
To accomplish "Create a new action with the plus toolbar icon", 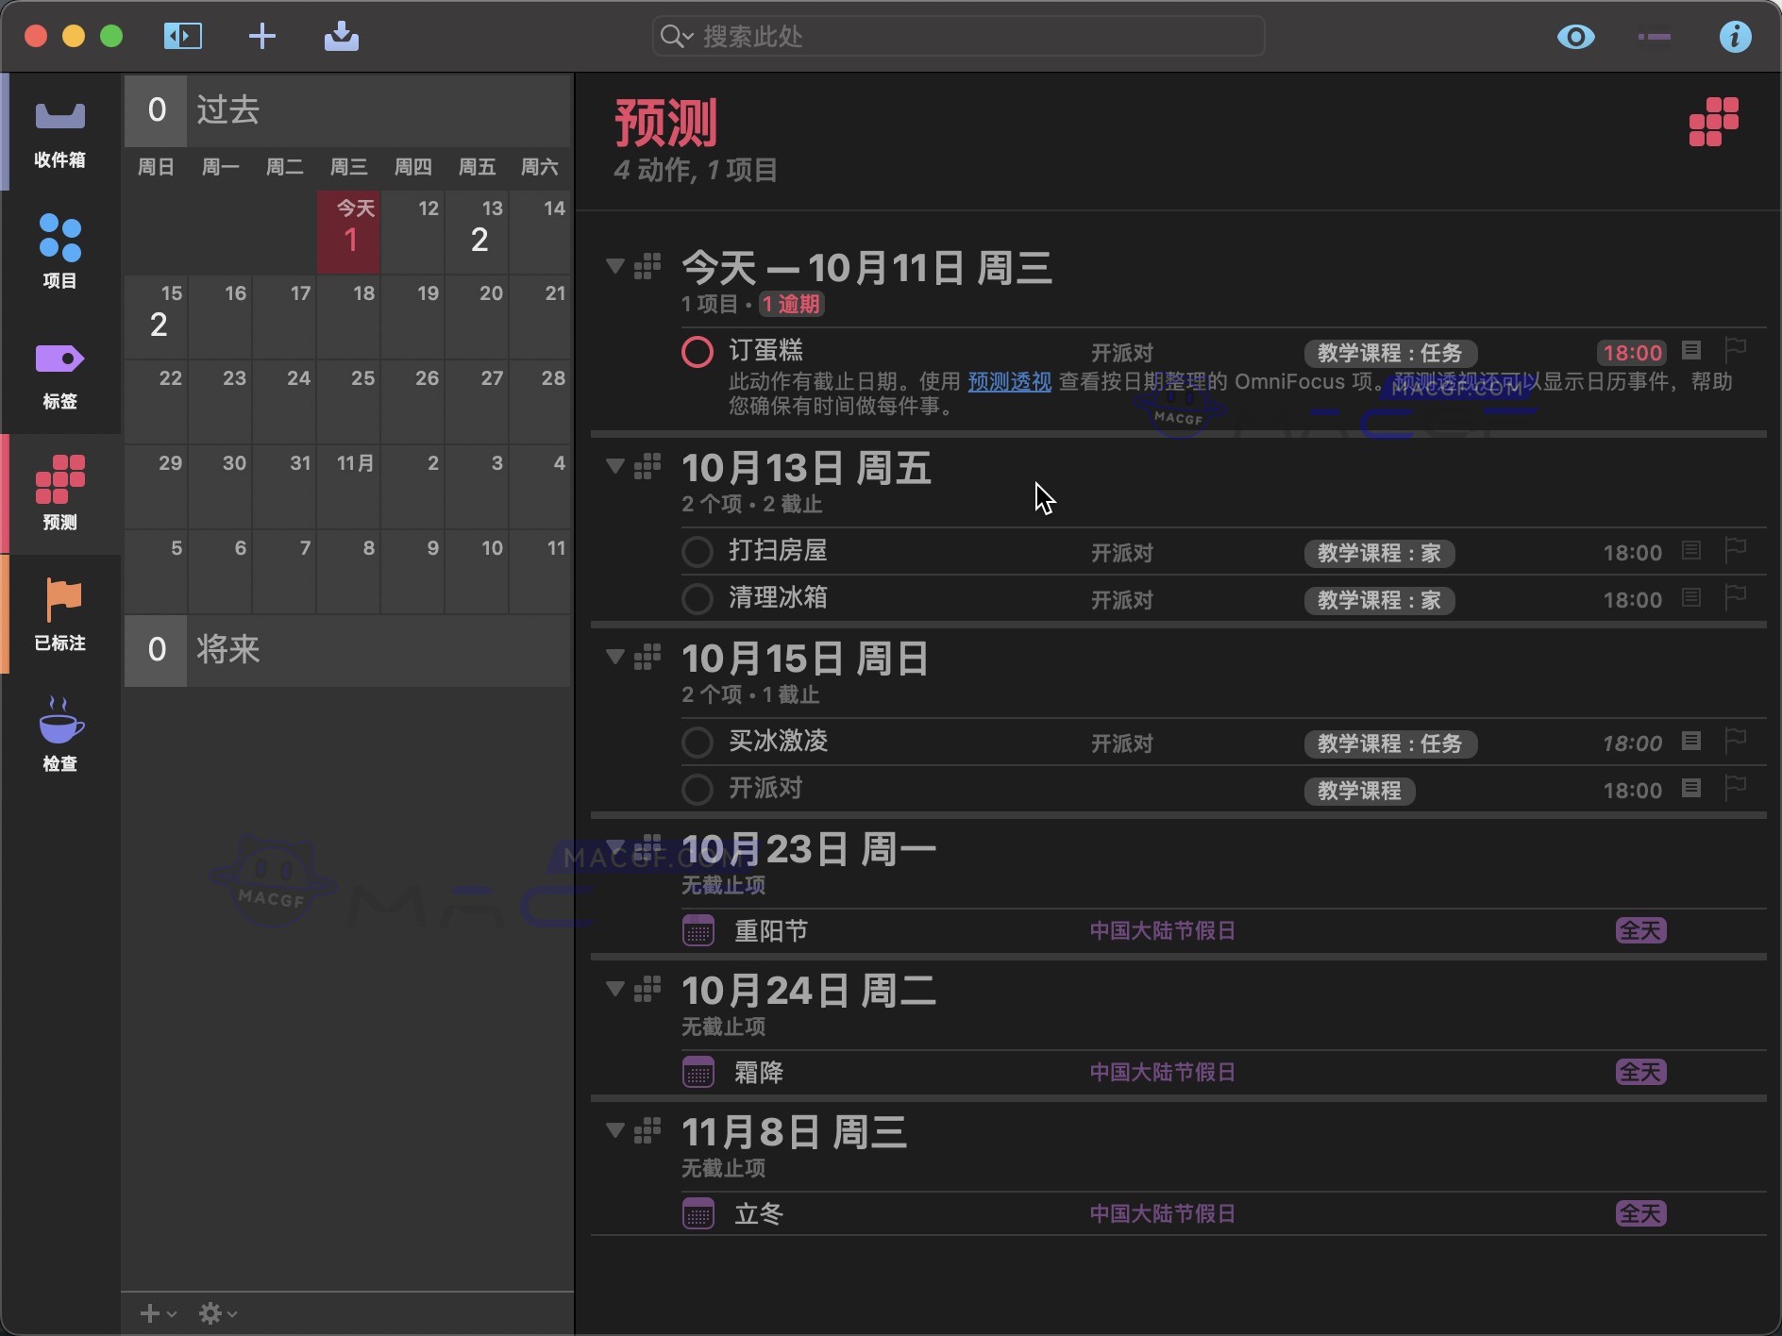I will pos(262,36).
